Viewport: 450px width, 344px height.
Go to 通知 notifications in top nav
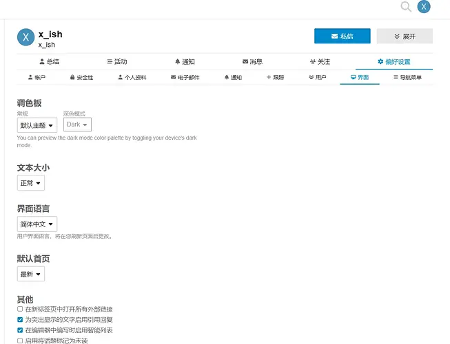pyautogui.click(x=184, y=62)
